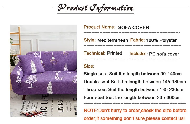This screenshot has width=190, height=124.
Task: Click the 100% Polyster fabric value
Action: (x=161, y=40)
